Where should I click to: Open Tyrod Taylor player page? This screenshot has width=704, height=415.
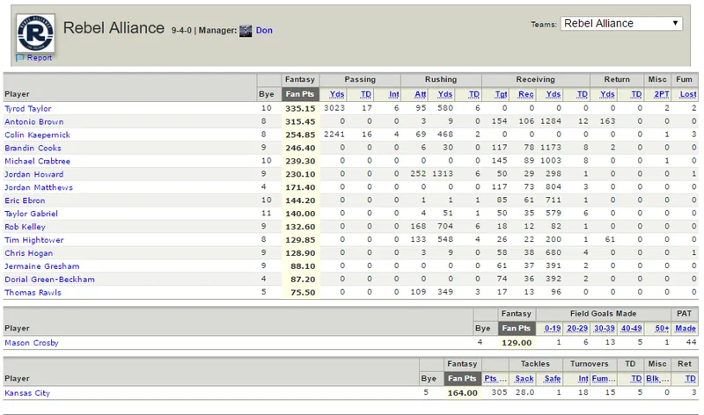tap(28, 108)
